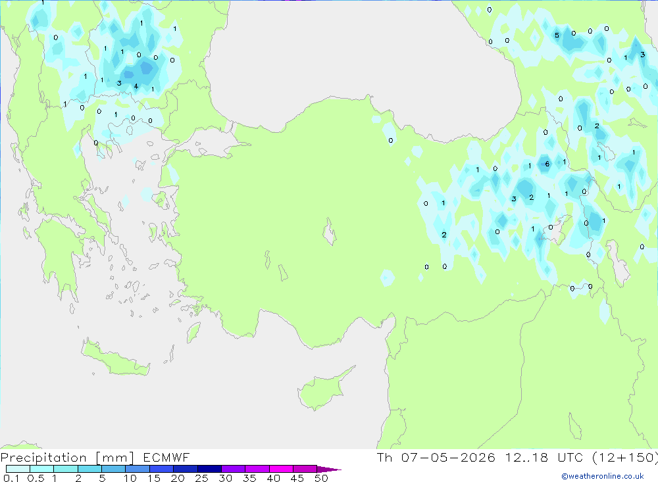The image size is (658, 482).
Task: Click the '(12+150)' forecast offset text
Action: click(x=625, y=457)
